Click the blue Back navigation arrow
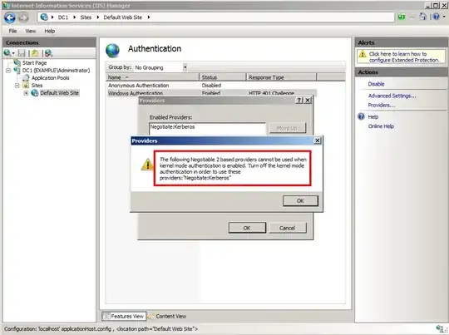 click(10, 17)
